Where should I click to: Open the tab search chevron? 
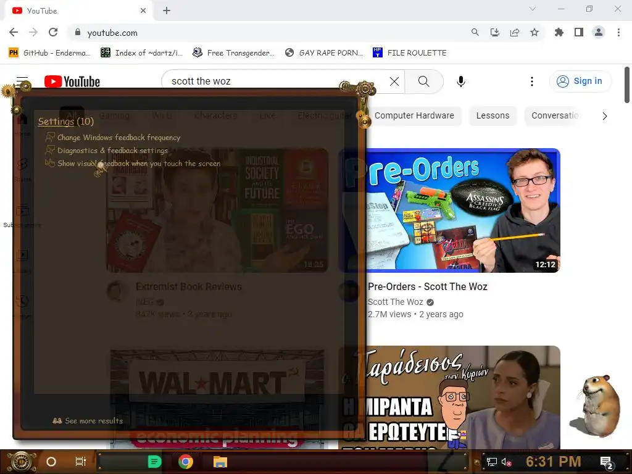(533, 9)
